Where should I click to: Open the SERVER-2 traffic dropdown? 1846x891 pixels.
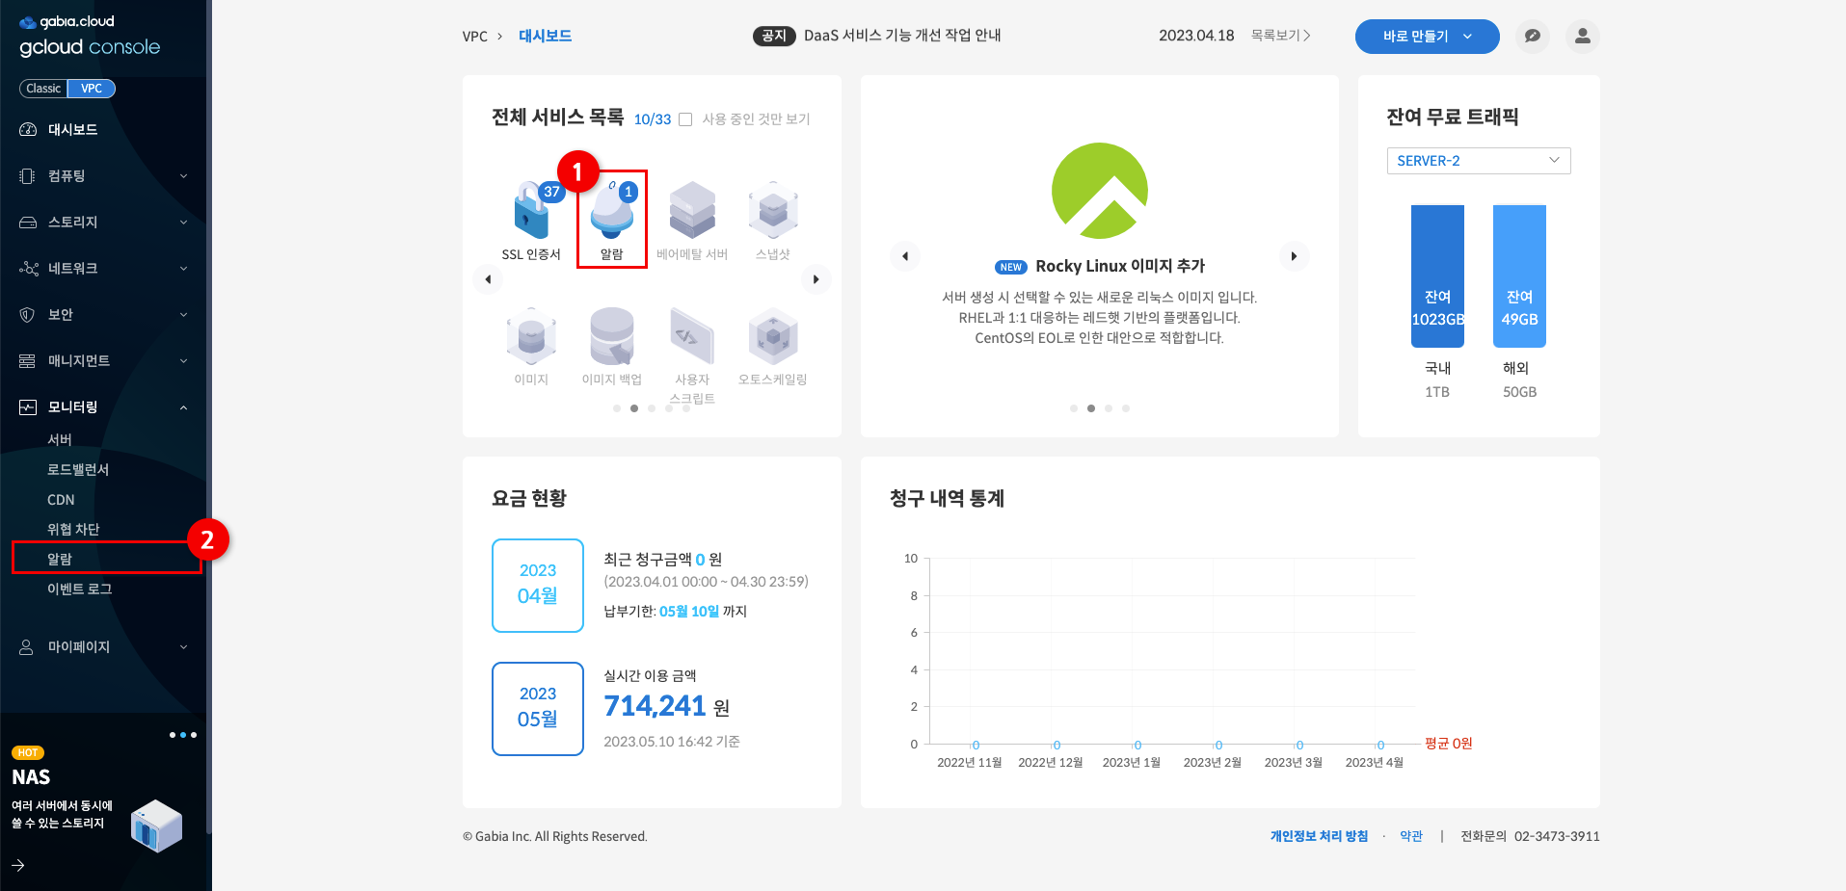tap(1478, 161)
